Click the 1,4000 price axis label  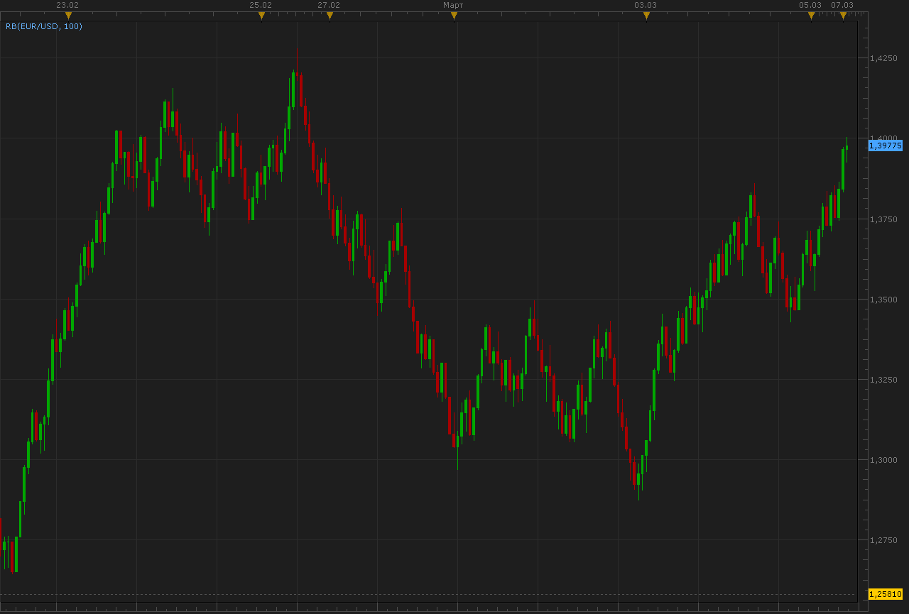tap(883, 138)
